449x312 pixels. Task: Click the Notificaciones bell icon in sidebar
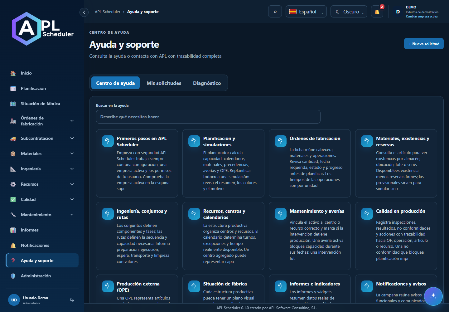13,246
